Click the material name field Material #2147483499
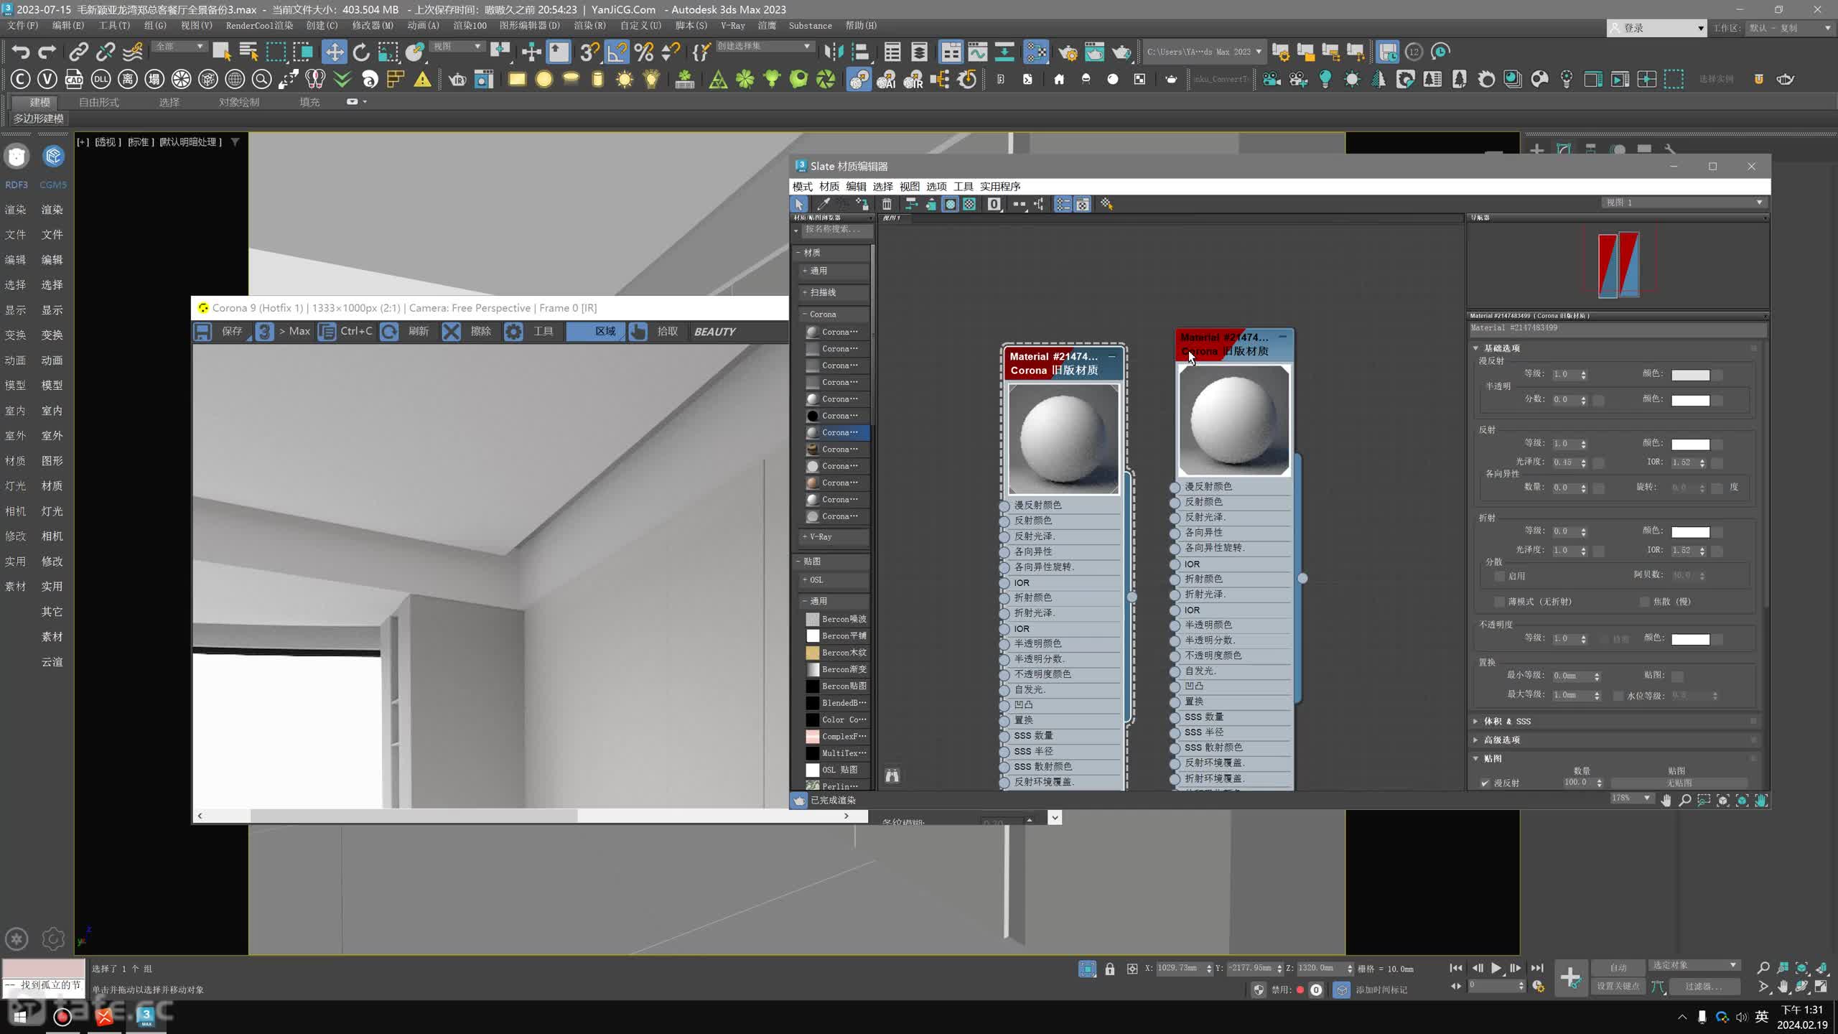Viewport: 1838px width, 1034px height. [1617, 328]
